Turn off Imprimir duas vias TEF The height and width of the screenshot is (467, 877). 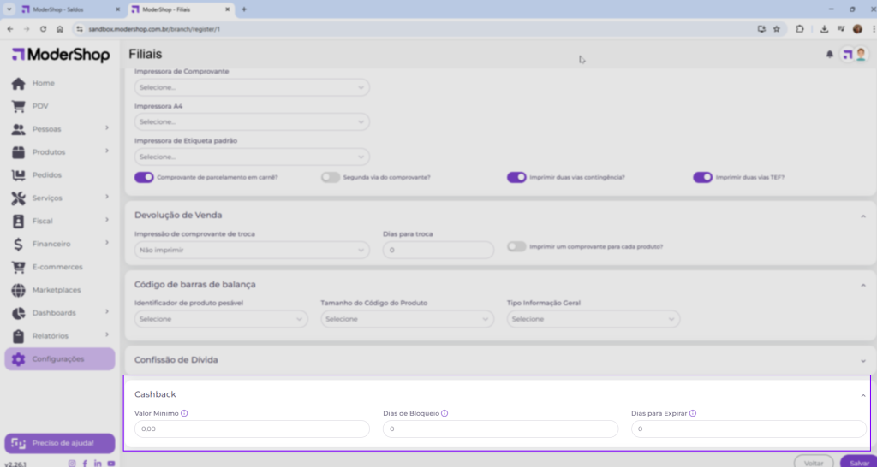[702, 177]
